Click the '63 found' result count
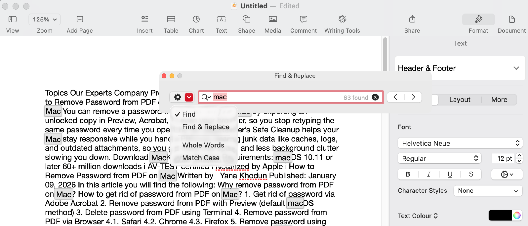Viewport: 528px width, 226px height. (356, 98)
